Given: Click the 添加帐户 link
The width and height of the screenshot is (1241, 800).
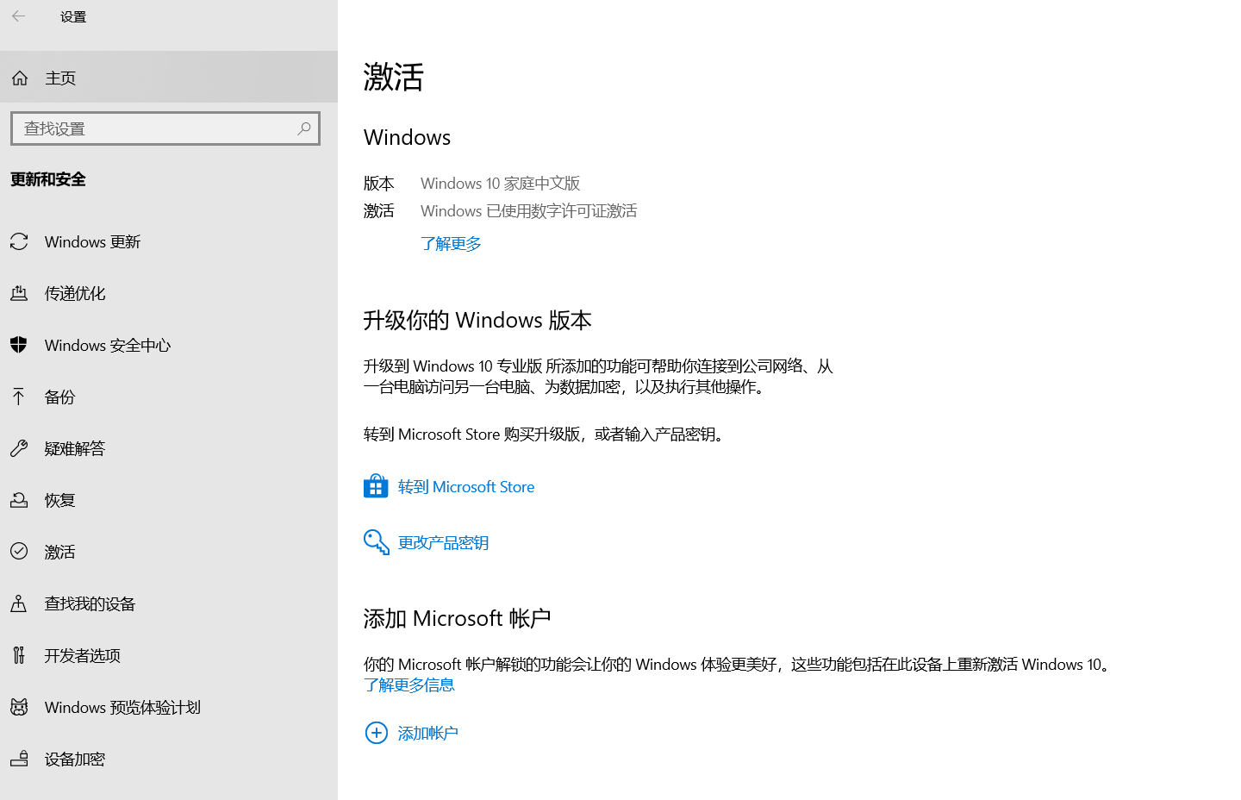Looking at the screenshot, I should point(427,734).
